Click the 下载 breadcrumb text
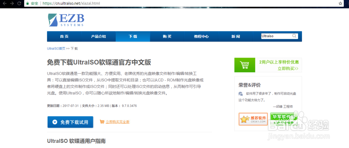This screenshot has height=148, width=349. pyautogui.click(x=74, y=48)
